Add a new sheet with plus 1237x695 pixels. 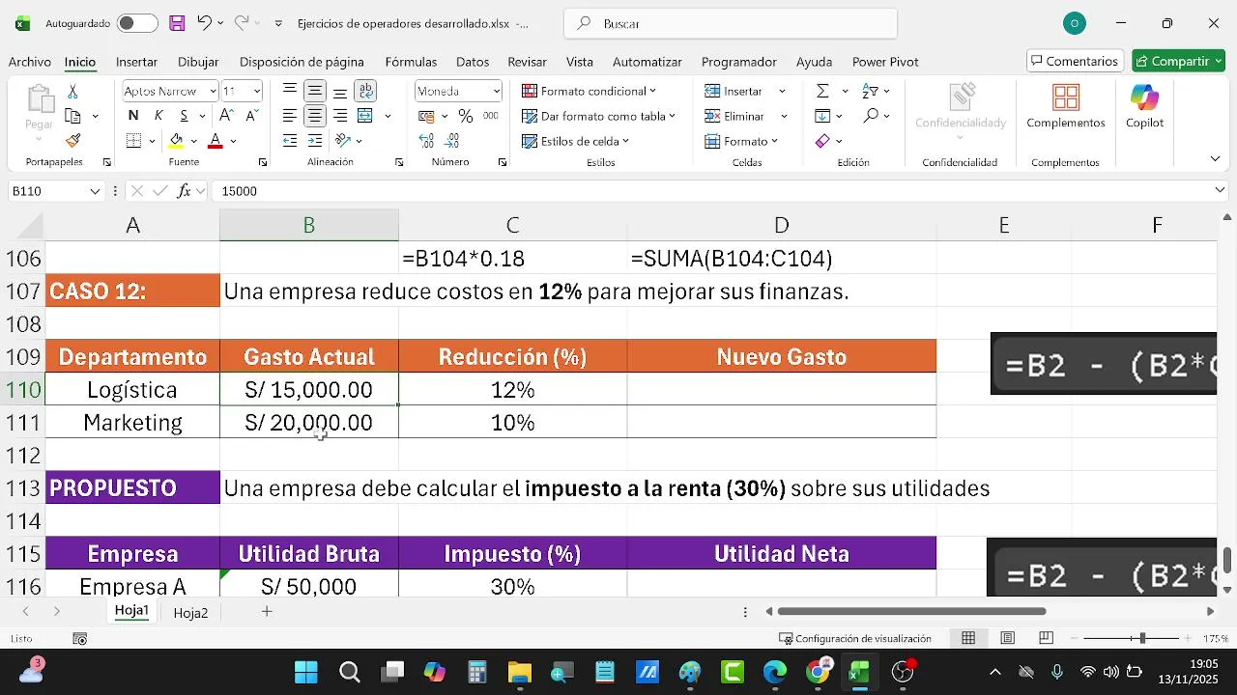pyautogui.click(x=267, y=611)
